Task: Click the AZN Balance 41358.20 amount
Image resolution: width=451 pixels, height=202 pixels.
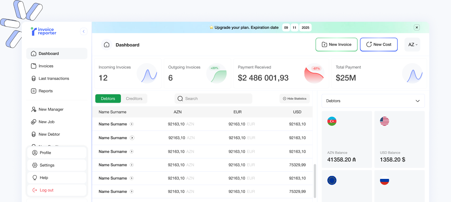Action: pos(341,159)
